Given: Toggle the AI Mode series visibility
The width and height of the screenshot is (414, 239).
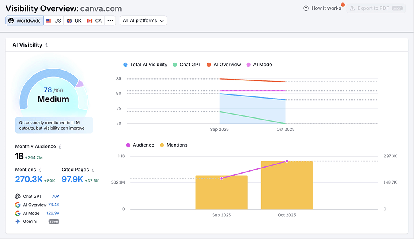Looking at the screenshot, I should 258,64.
